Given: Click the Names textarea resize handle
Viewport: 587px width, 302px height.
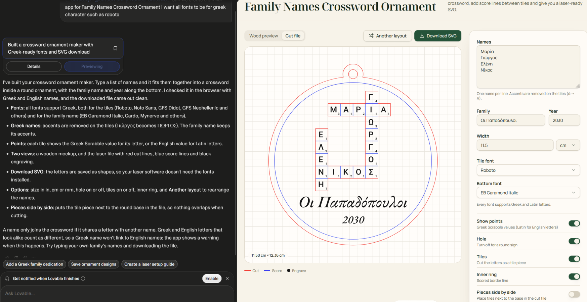Looking at the screenshot, I should 578,86.
